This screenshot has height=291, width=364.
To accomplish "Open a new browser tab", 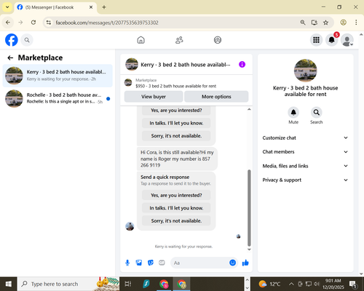I will coord(104,7).
